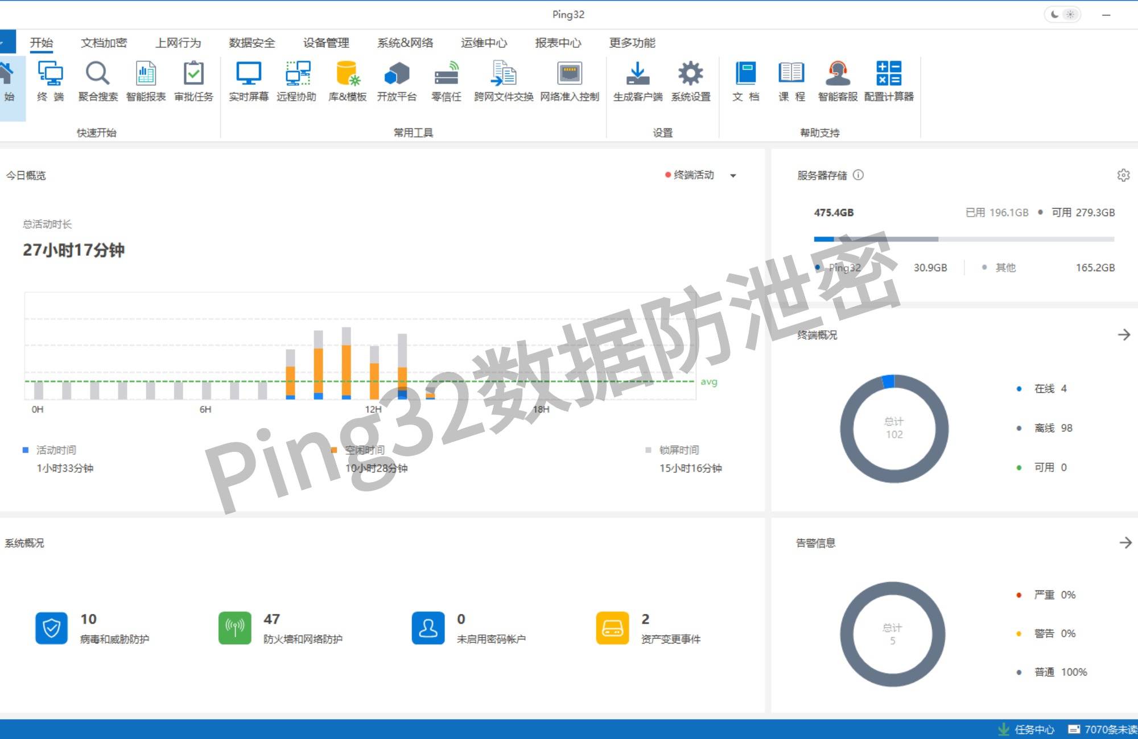Expand the 终端概况 panel with the arrow

1125,335
